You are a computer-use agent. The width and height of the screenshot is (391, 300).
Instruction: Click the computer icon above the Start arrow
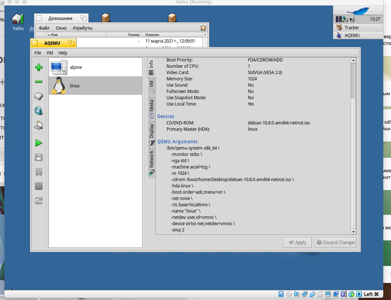click(38, 125)
